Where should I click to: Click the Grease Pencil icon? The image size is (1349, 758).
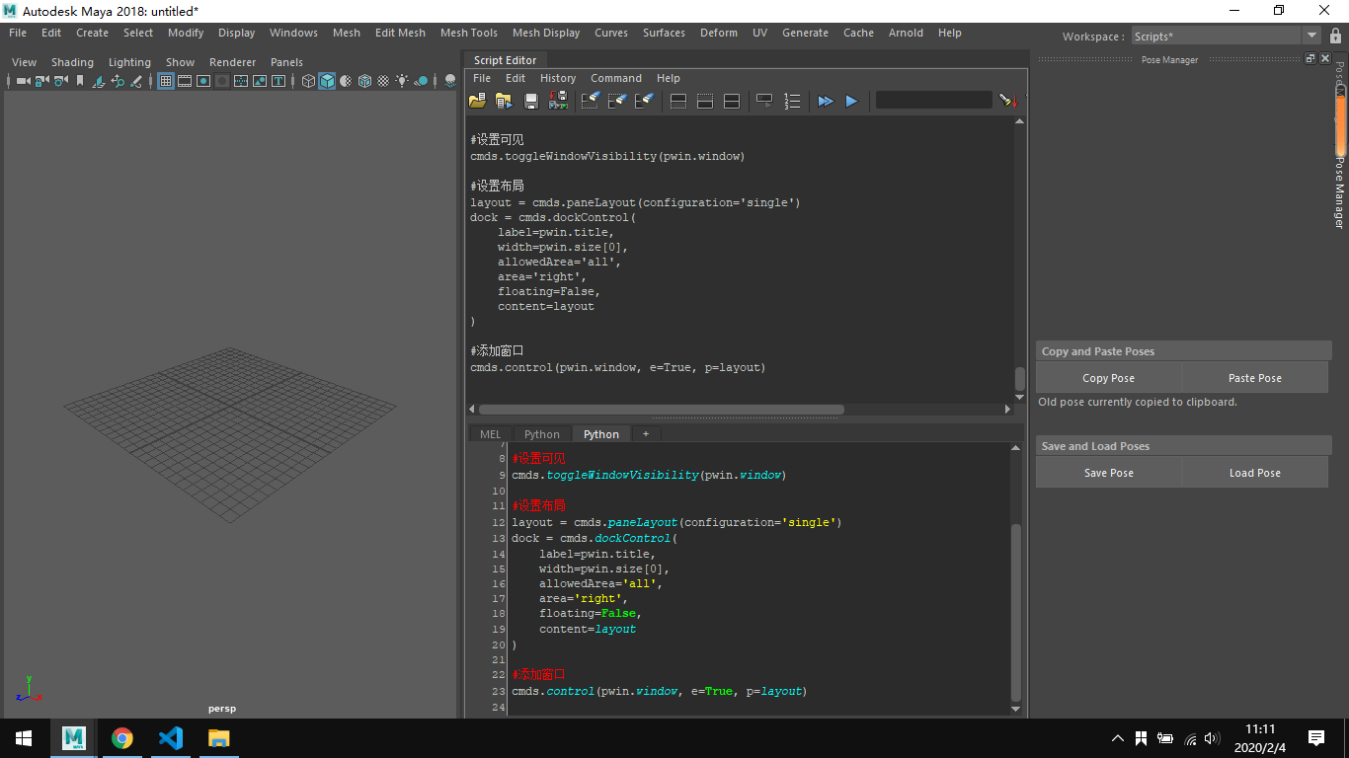pos(136,81)
